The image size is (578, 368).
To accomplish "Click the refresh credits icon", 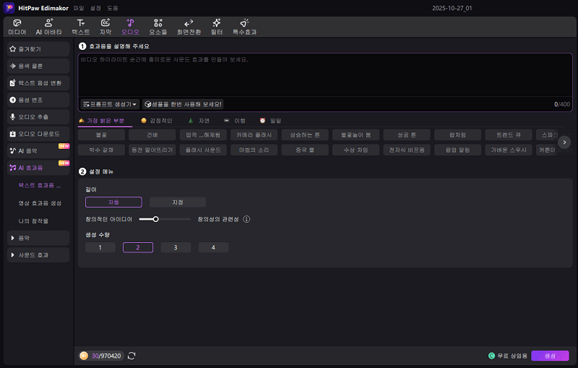I will click(x=131, y=356).
